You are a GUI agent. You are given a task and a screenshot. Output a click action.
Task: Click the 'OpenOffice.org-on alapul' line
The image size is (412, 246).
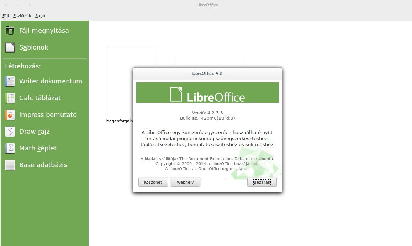(x=207, y=169)
